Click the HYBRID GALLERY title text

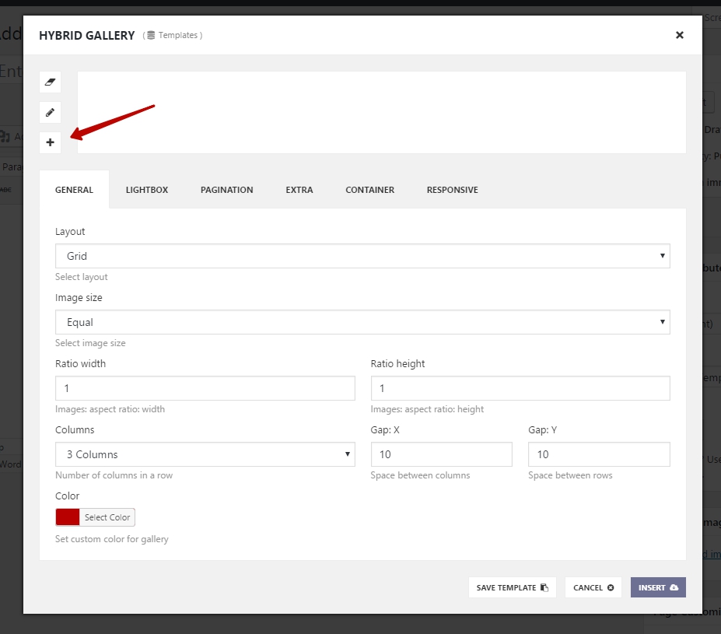[x=87, y=36]
